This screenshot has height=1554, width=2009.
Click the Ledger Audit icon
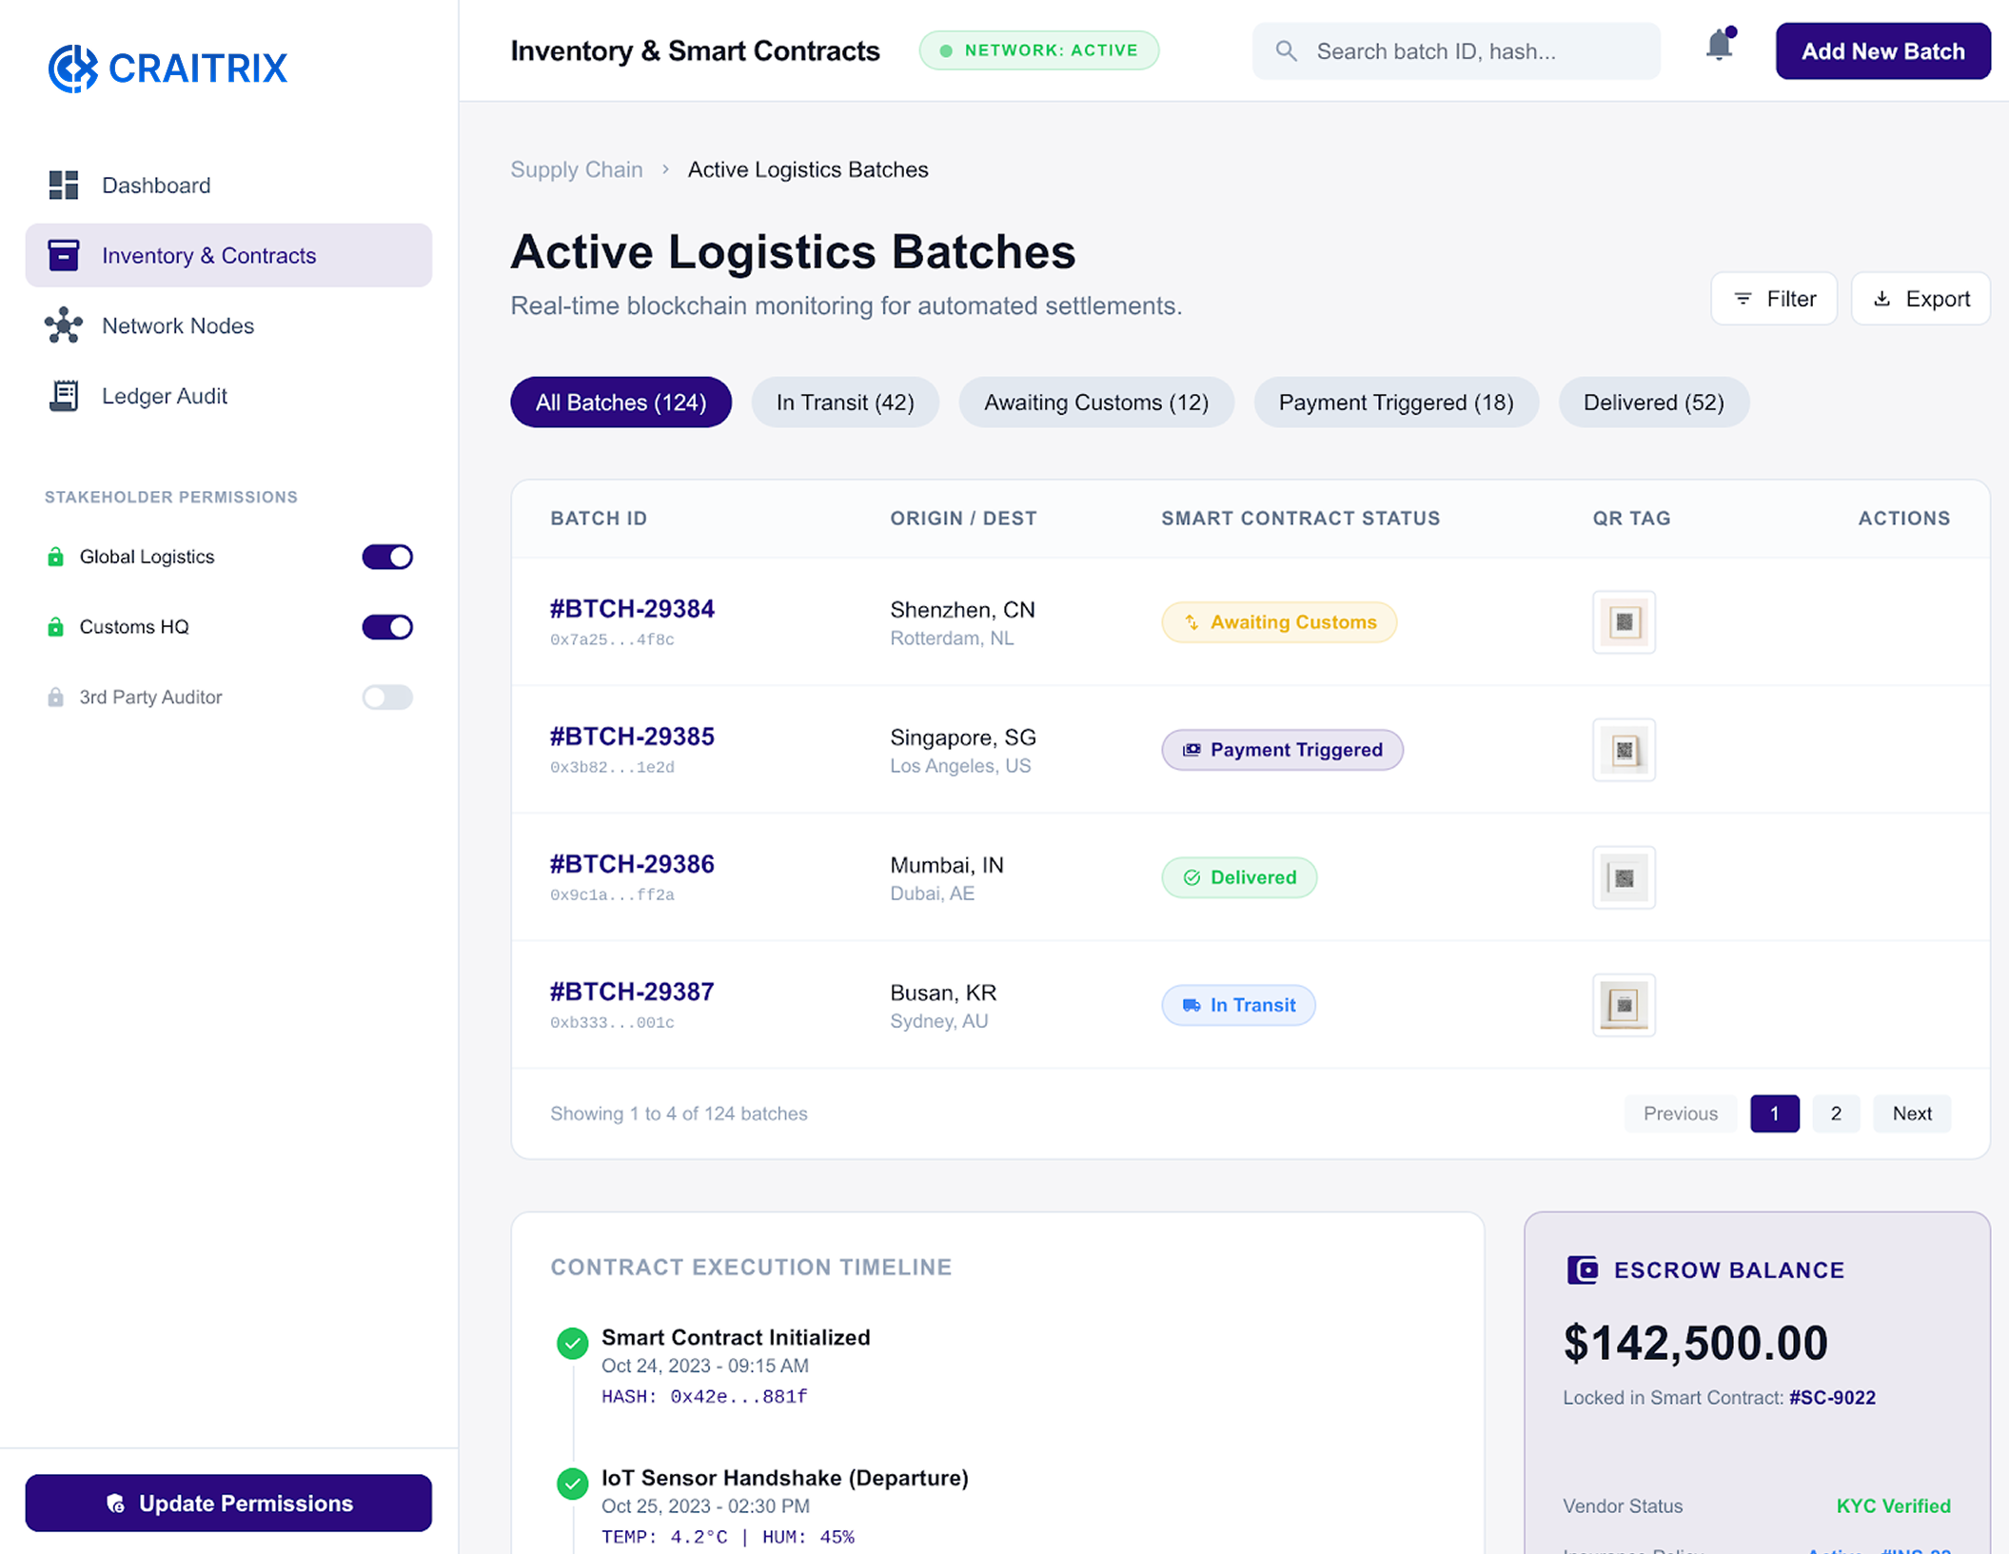point(64,396)
